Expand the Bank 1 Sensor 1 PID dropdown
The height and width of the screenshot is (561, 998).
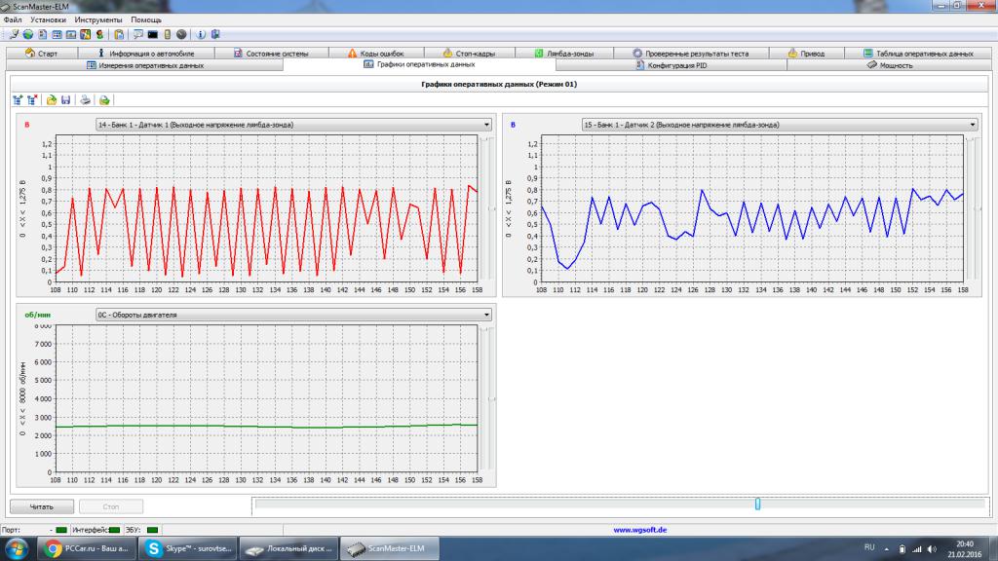486,125
